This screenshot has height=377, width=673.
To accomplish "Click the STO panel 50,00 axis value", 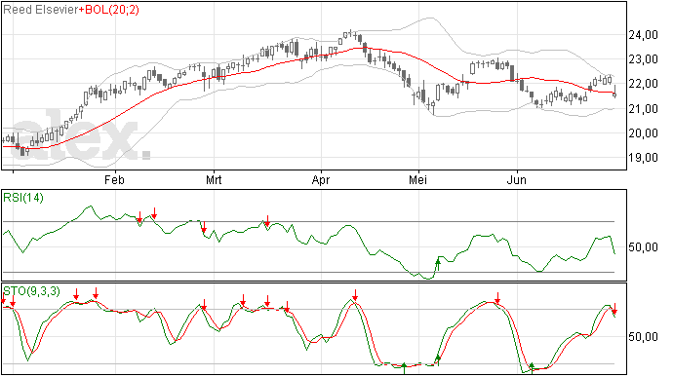I will [x=643, y=337].
